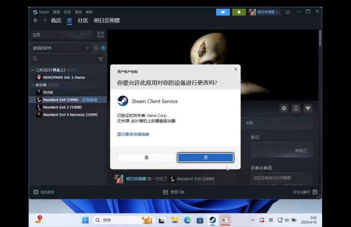This screenshot has width=351, height=227.
Task: Open the 好友 menu
Action: pyautogui.click(x=67, y=12)
